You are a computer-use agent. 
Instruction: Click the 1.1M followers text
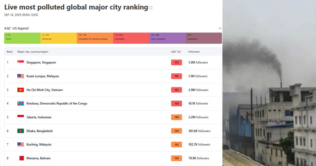(198, 76)
